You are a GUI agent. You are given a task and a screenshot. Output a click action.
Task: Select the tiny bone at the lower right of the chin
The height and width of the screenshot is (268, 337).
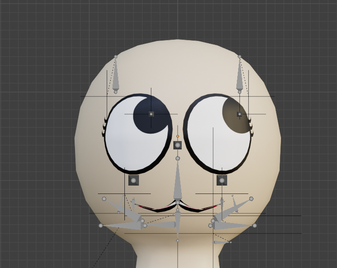(x=222, y=242)
